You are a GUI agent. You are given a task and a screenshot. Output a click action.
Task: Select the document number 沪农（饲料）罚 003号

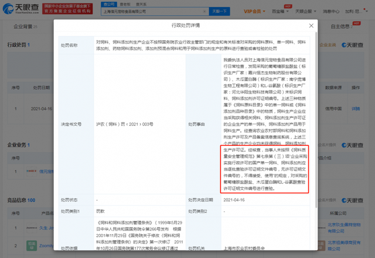[125, 124]
